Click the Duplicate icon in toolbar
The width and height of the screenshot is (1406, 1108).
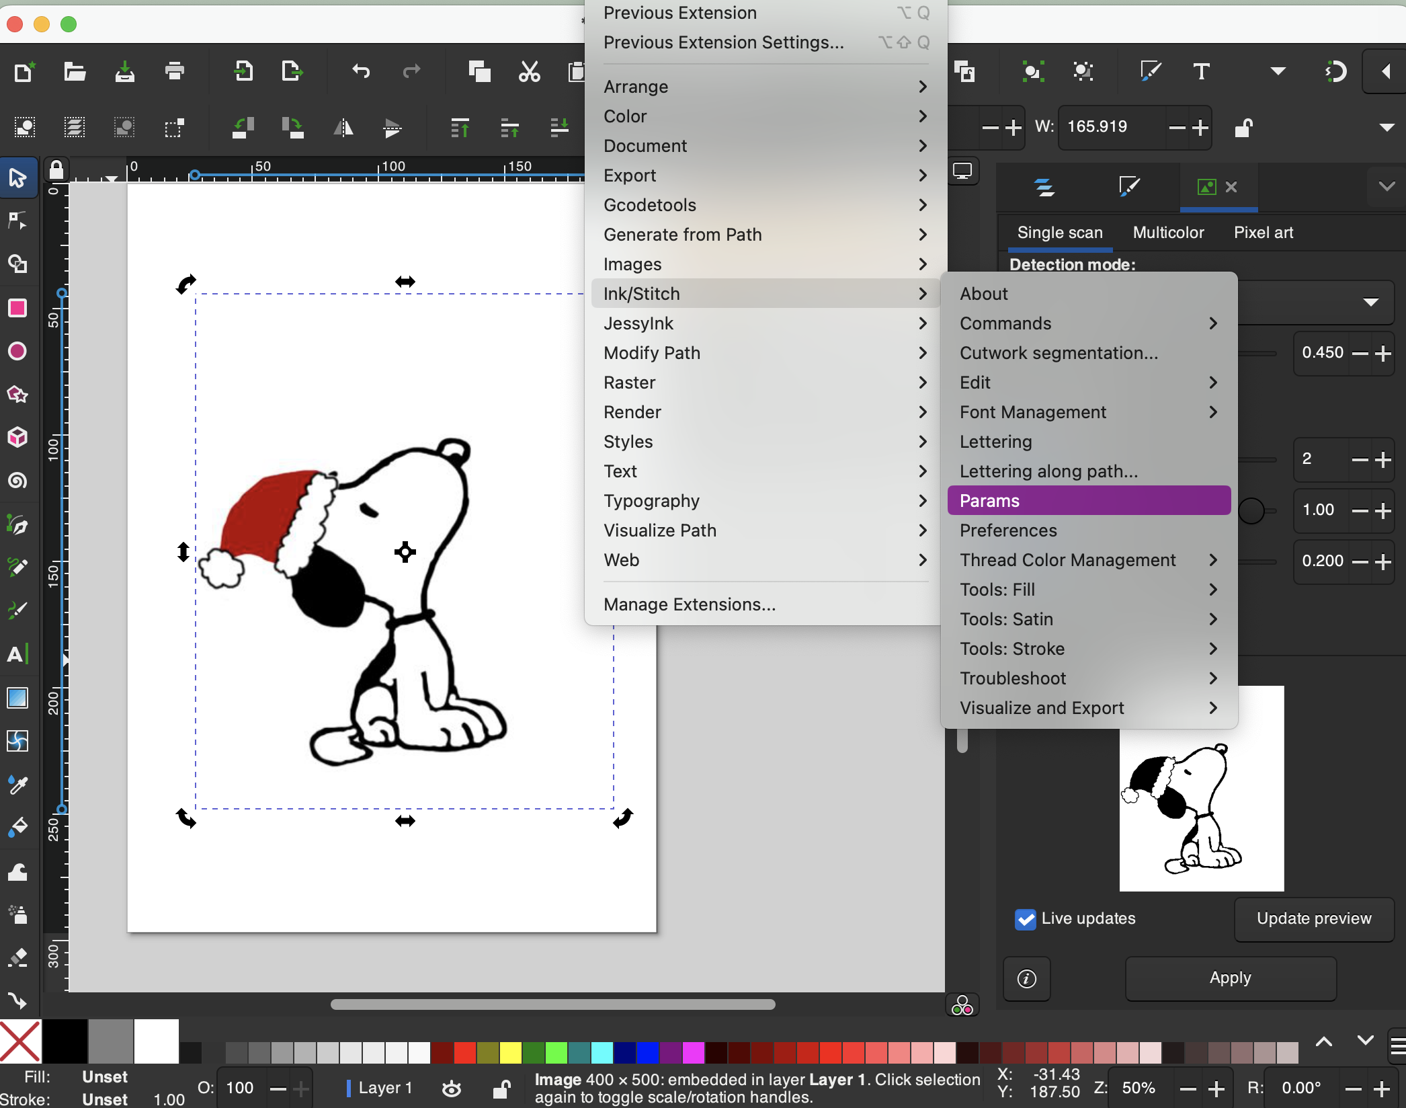[x=479, y=71]
